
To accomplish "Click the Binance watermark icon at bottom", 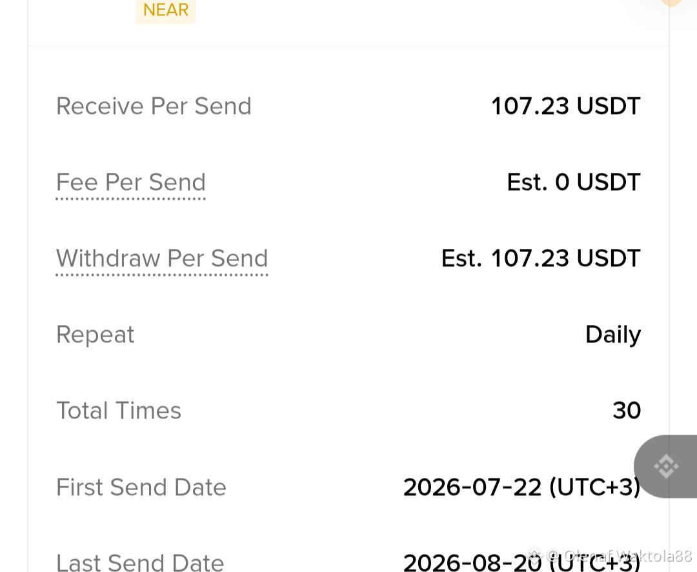I will (534, 556).
